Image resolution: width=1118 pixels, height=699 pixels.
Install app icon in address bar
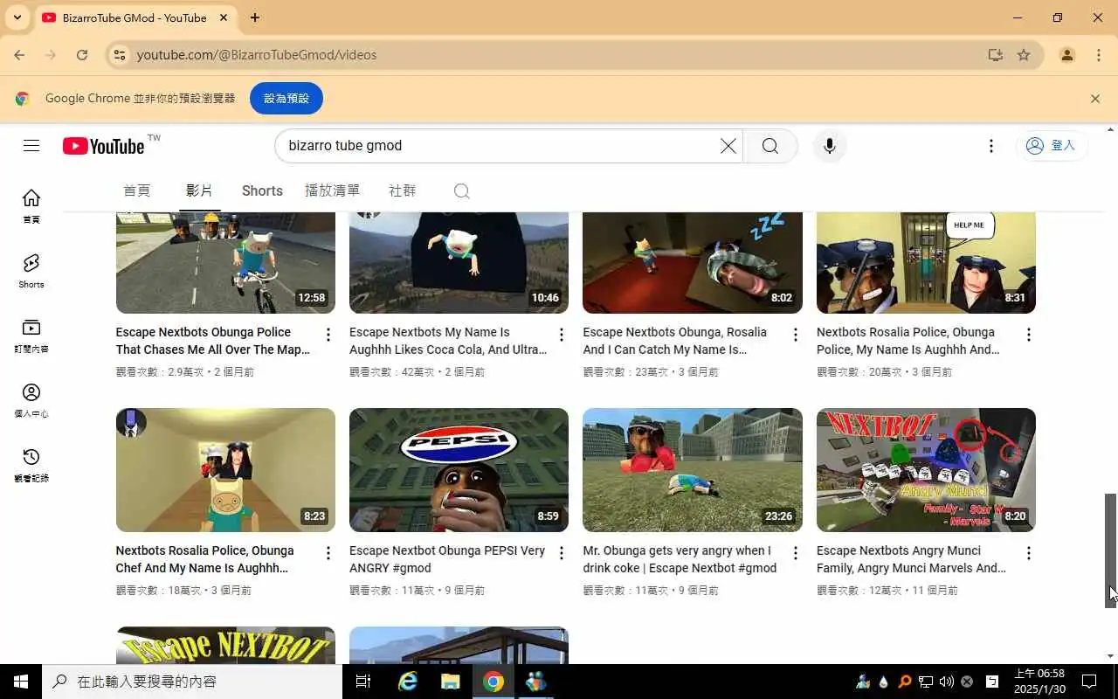point(995,55)
